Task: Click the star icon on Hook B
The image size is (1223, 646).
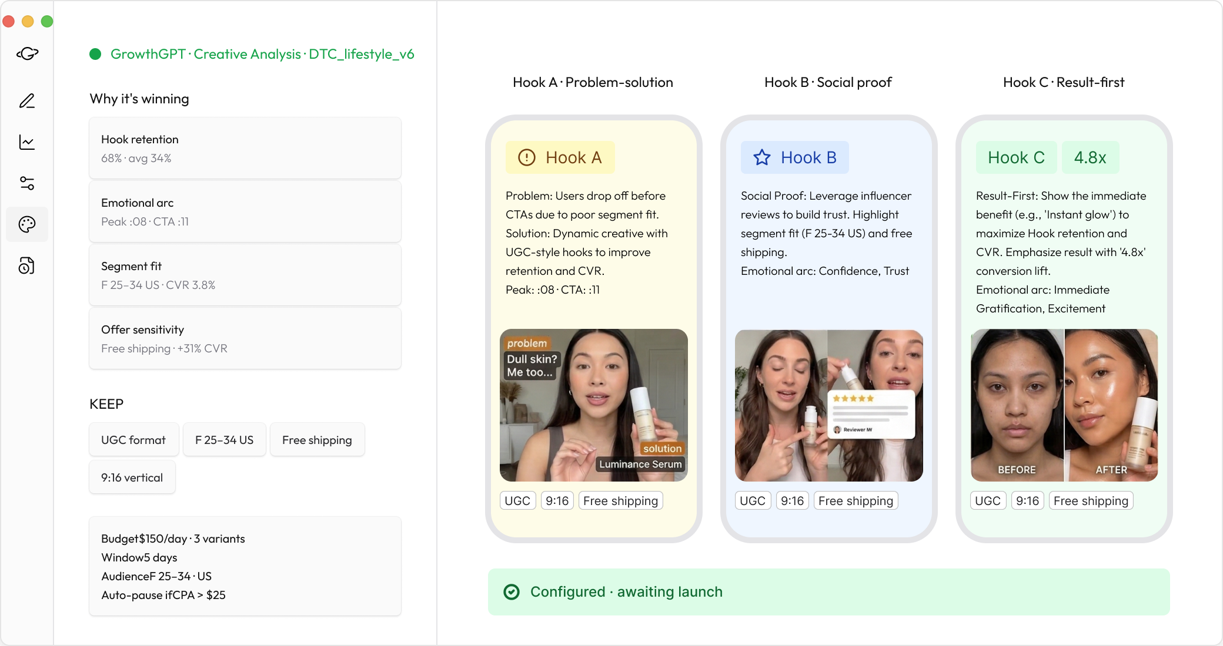Action: [762, 157]
